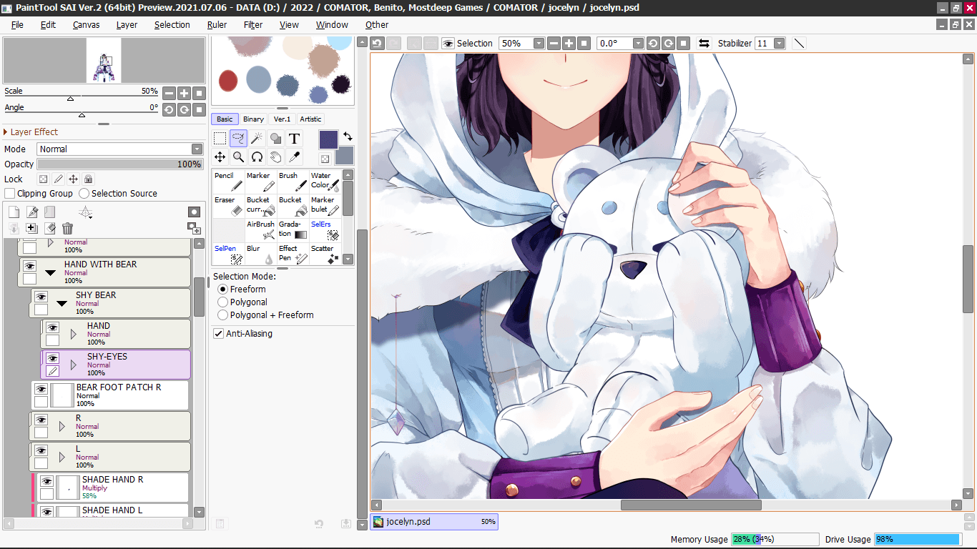Choose the Scatter brush

pyautogui.click(x=325, y=254)
